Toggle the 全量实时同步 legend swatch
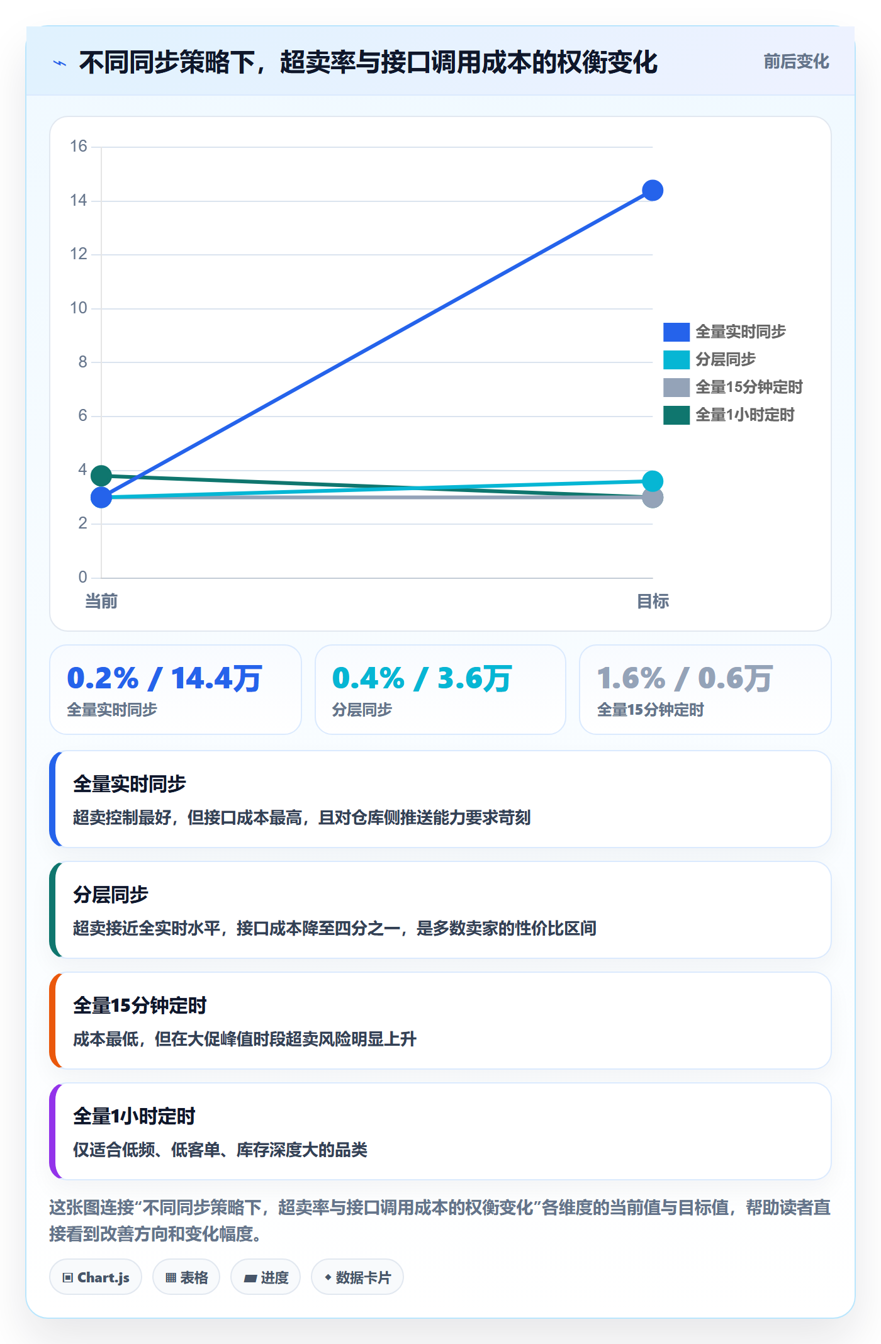 pyautogui.click(x=676, y=332)
